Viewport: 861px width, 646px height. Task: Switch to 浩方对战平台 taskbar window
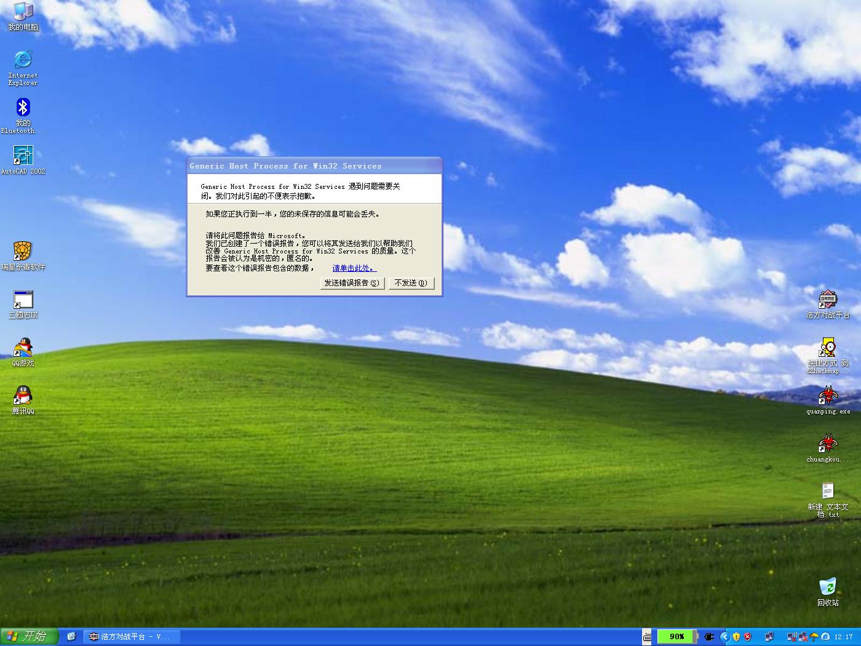[x=131, y=637]
